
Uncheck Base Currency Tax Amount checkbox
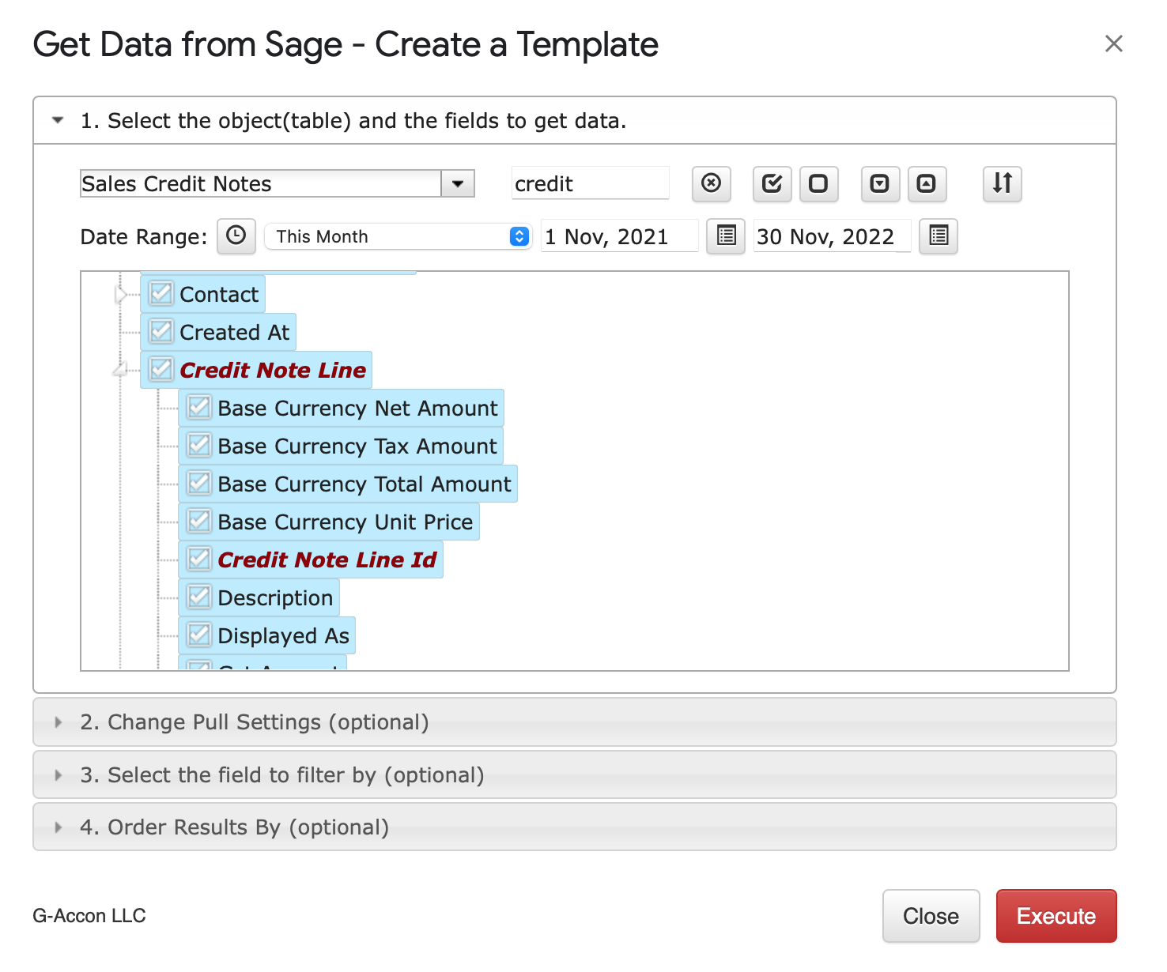point(199,445)
